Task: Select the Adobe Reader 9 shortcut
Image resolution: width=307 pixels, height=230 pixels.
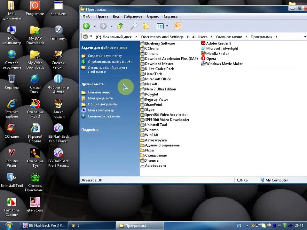Action: [x=216, y=43]
